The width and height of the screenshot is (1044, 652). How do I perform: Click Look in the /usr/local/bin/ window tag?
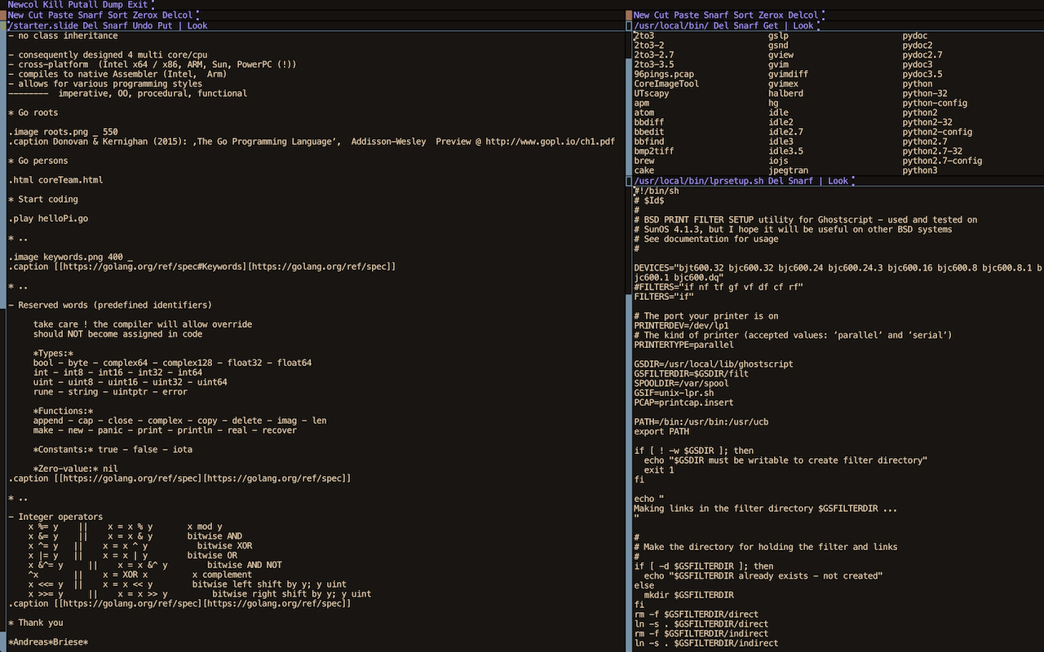[x=803, y=25]
